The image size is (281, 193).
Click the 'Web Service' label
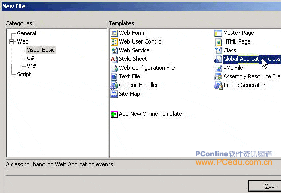pyautogui.click(x=135, y=50)
